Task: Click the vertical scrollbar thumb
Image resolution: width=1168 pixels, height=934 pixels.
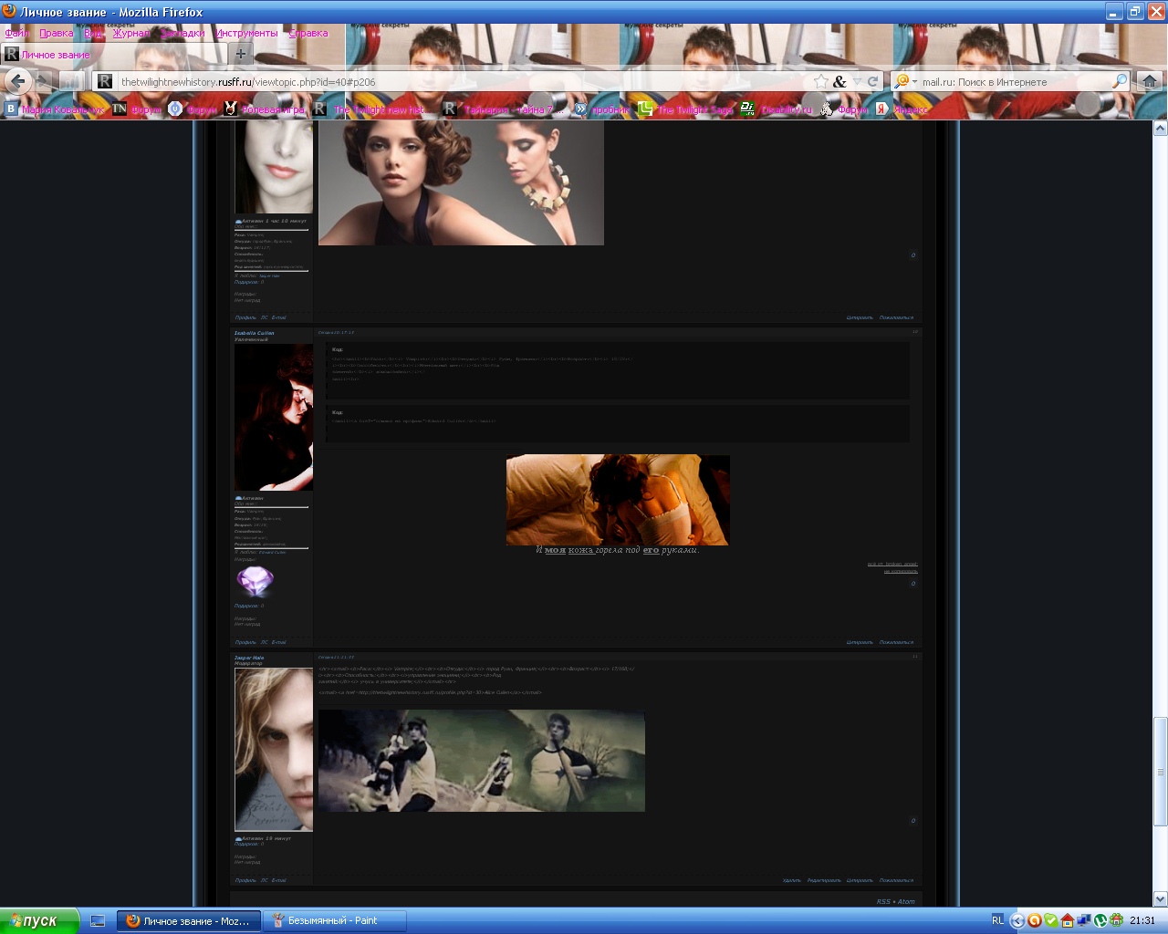Action: 1161,771
